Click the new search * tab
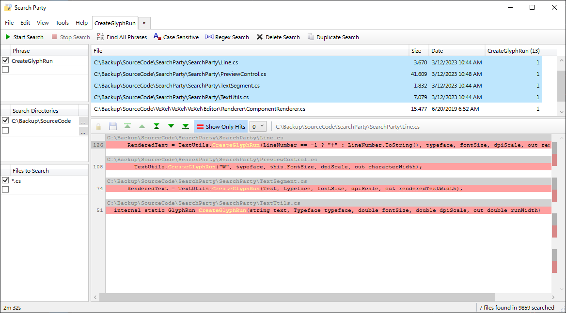The height and width of the screenshot is (313, 566). tap(144, 23)
